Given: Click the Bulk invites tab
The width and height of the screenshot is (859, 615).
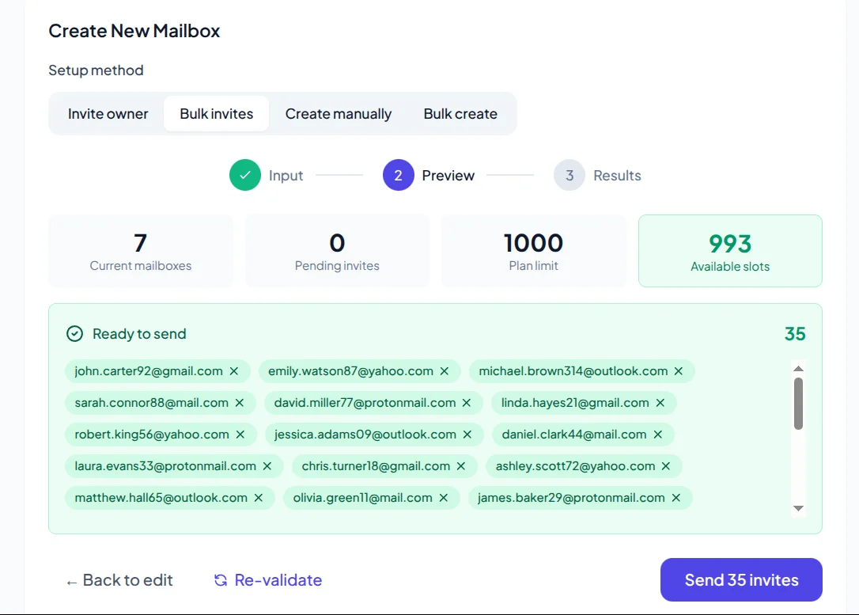Looking at the screenshot, I should tap(216, 113).
